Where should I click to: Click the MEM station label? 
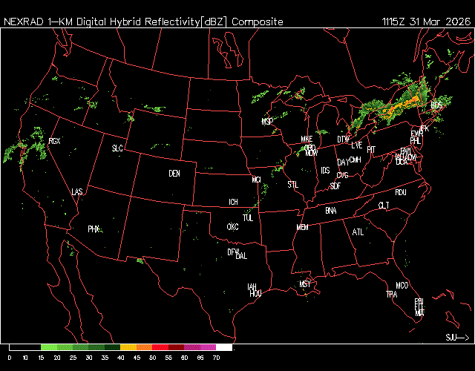(x=302, y=227)
